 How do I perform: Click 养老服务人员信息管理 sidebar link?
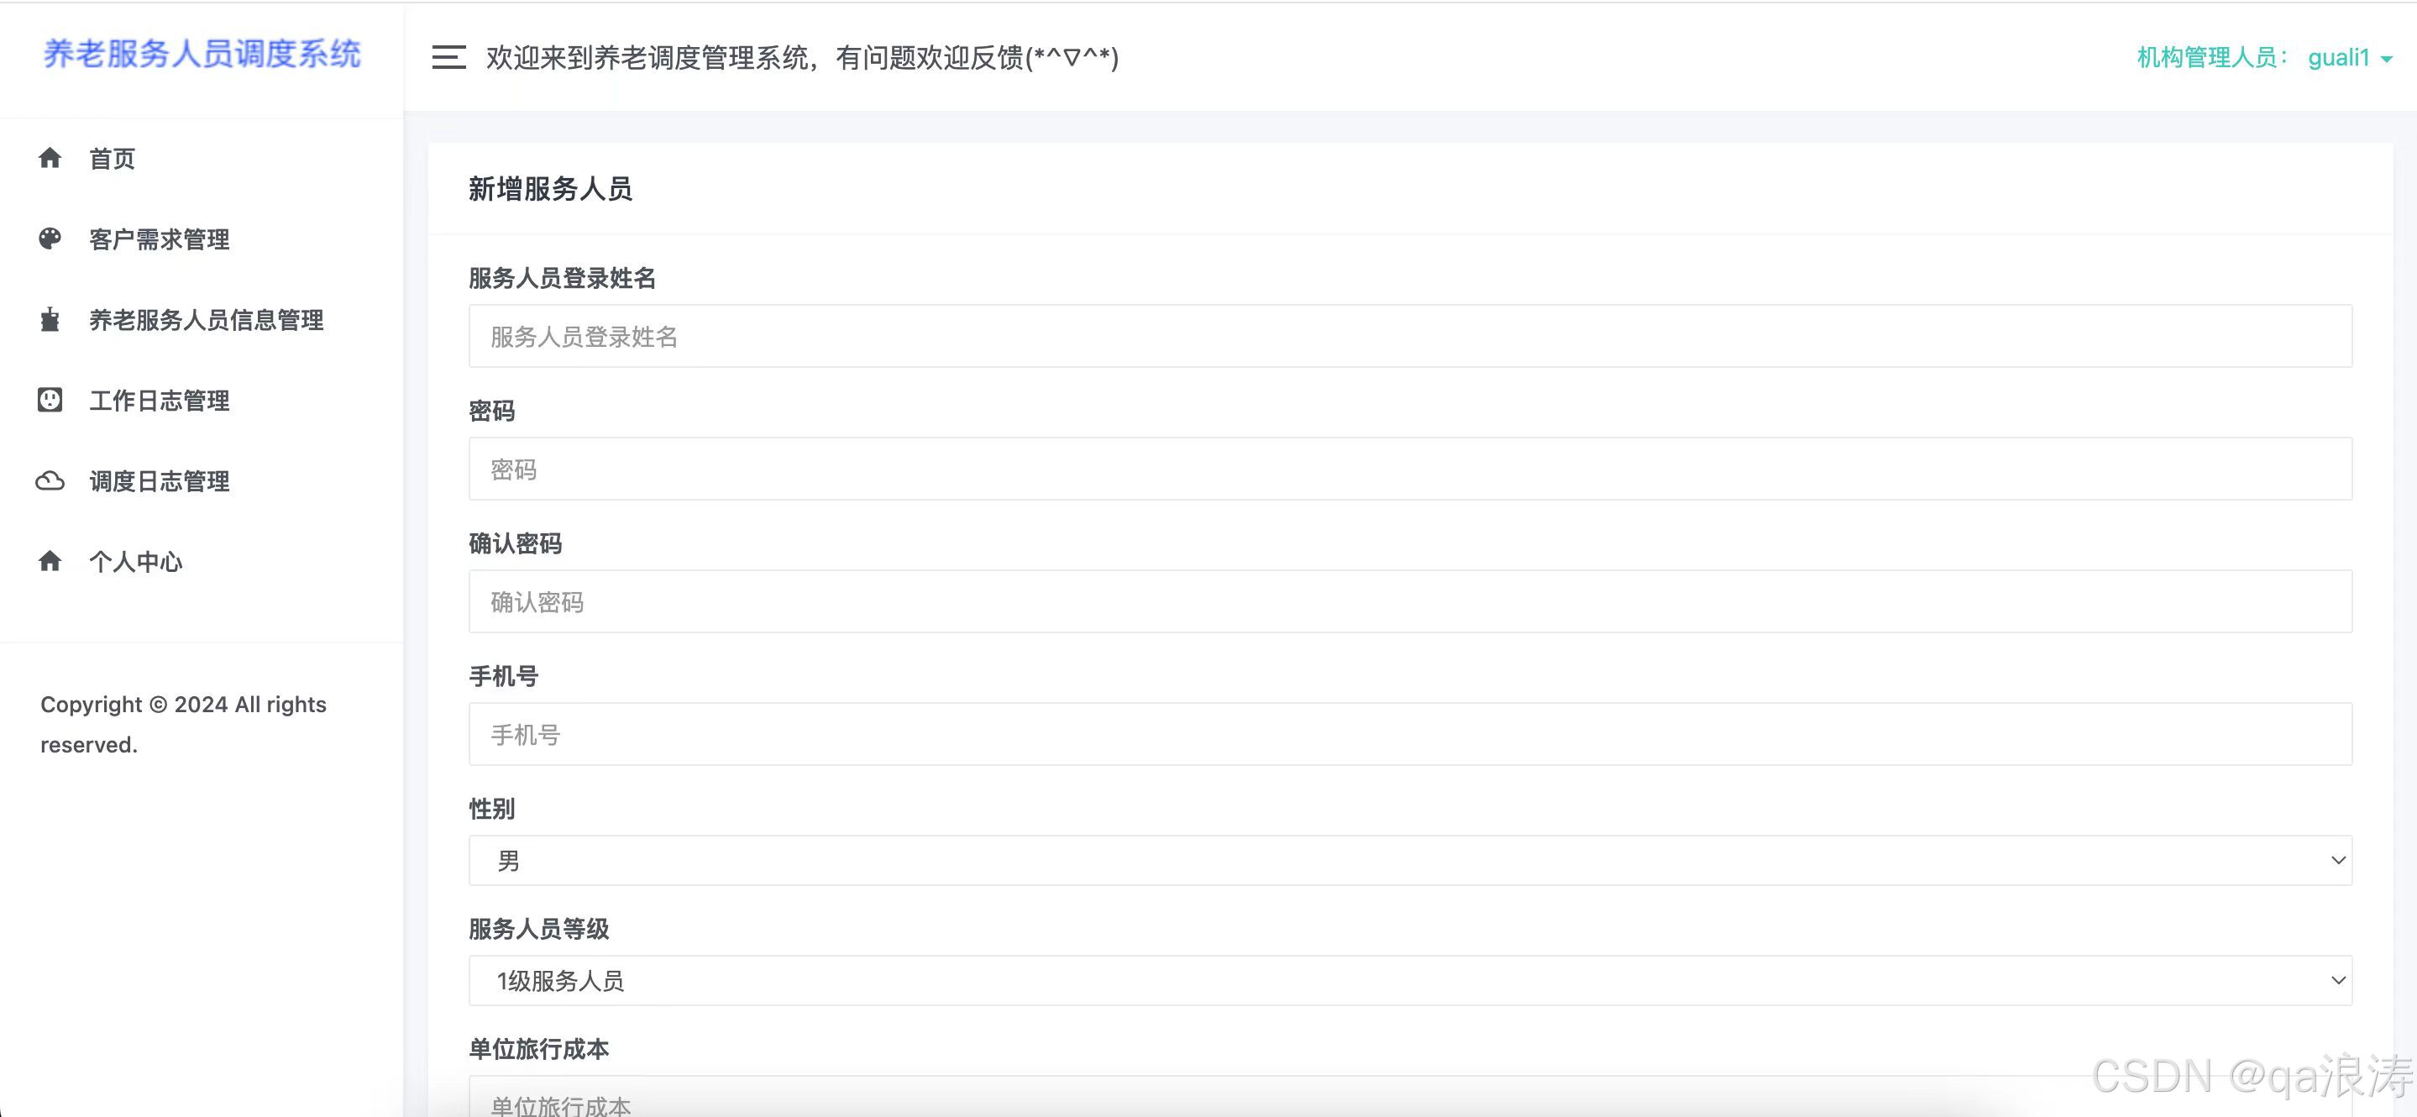click(207, 320)
